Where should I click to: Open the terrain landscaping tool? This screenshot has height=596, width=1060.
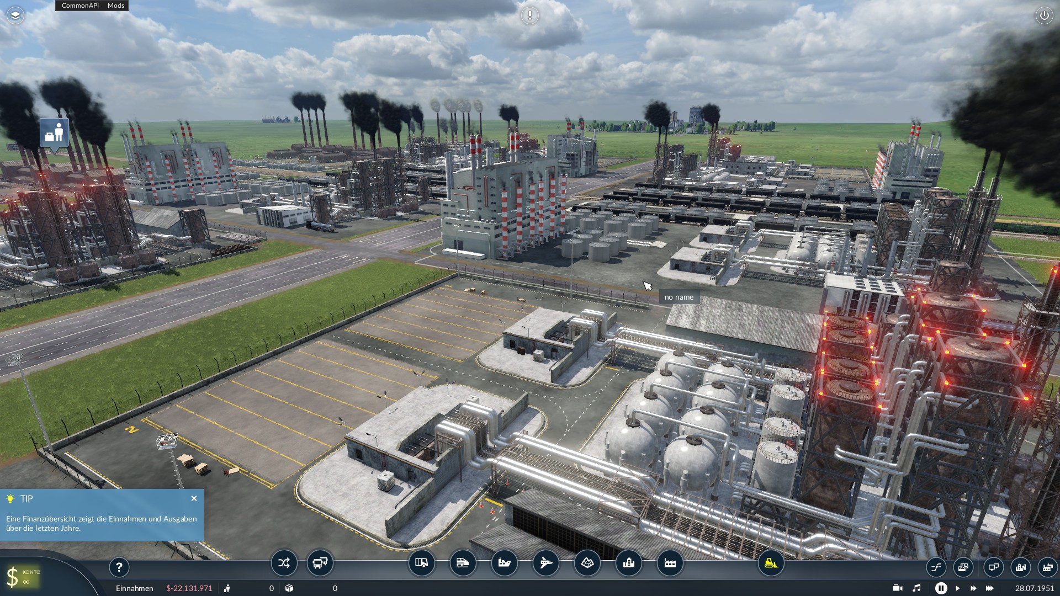587,563
